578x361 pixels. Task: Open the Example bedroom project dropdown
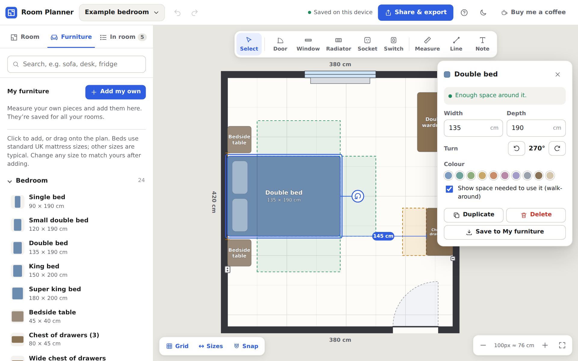122,12
